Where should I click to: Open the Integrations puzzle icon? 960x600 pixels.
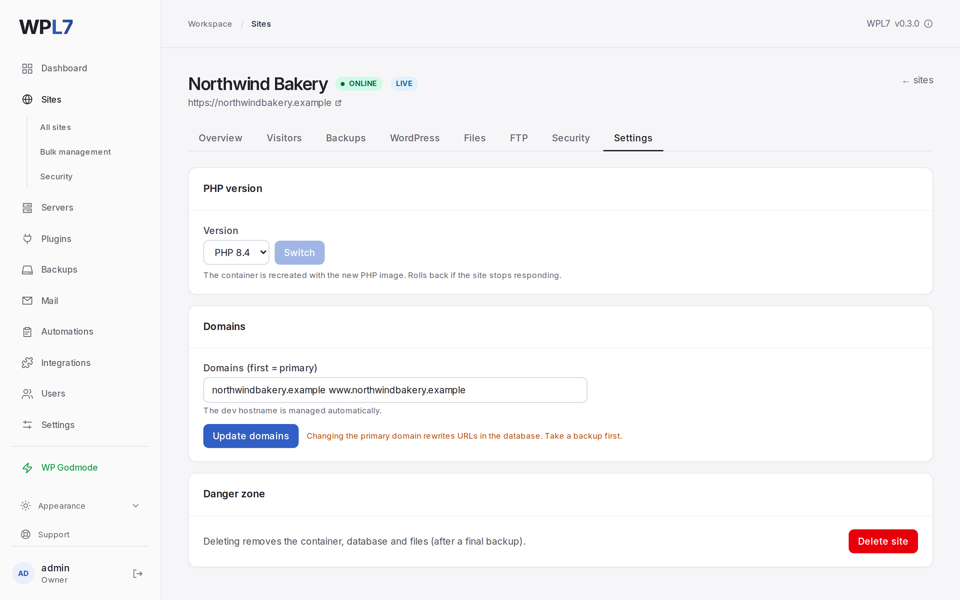(27, 363)
